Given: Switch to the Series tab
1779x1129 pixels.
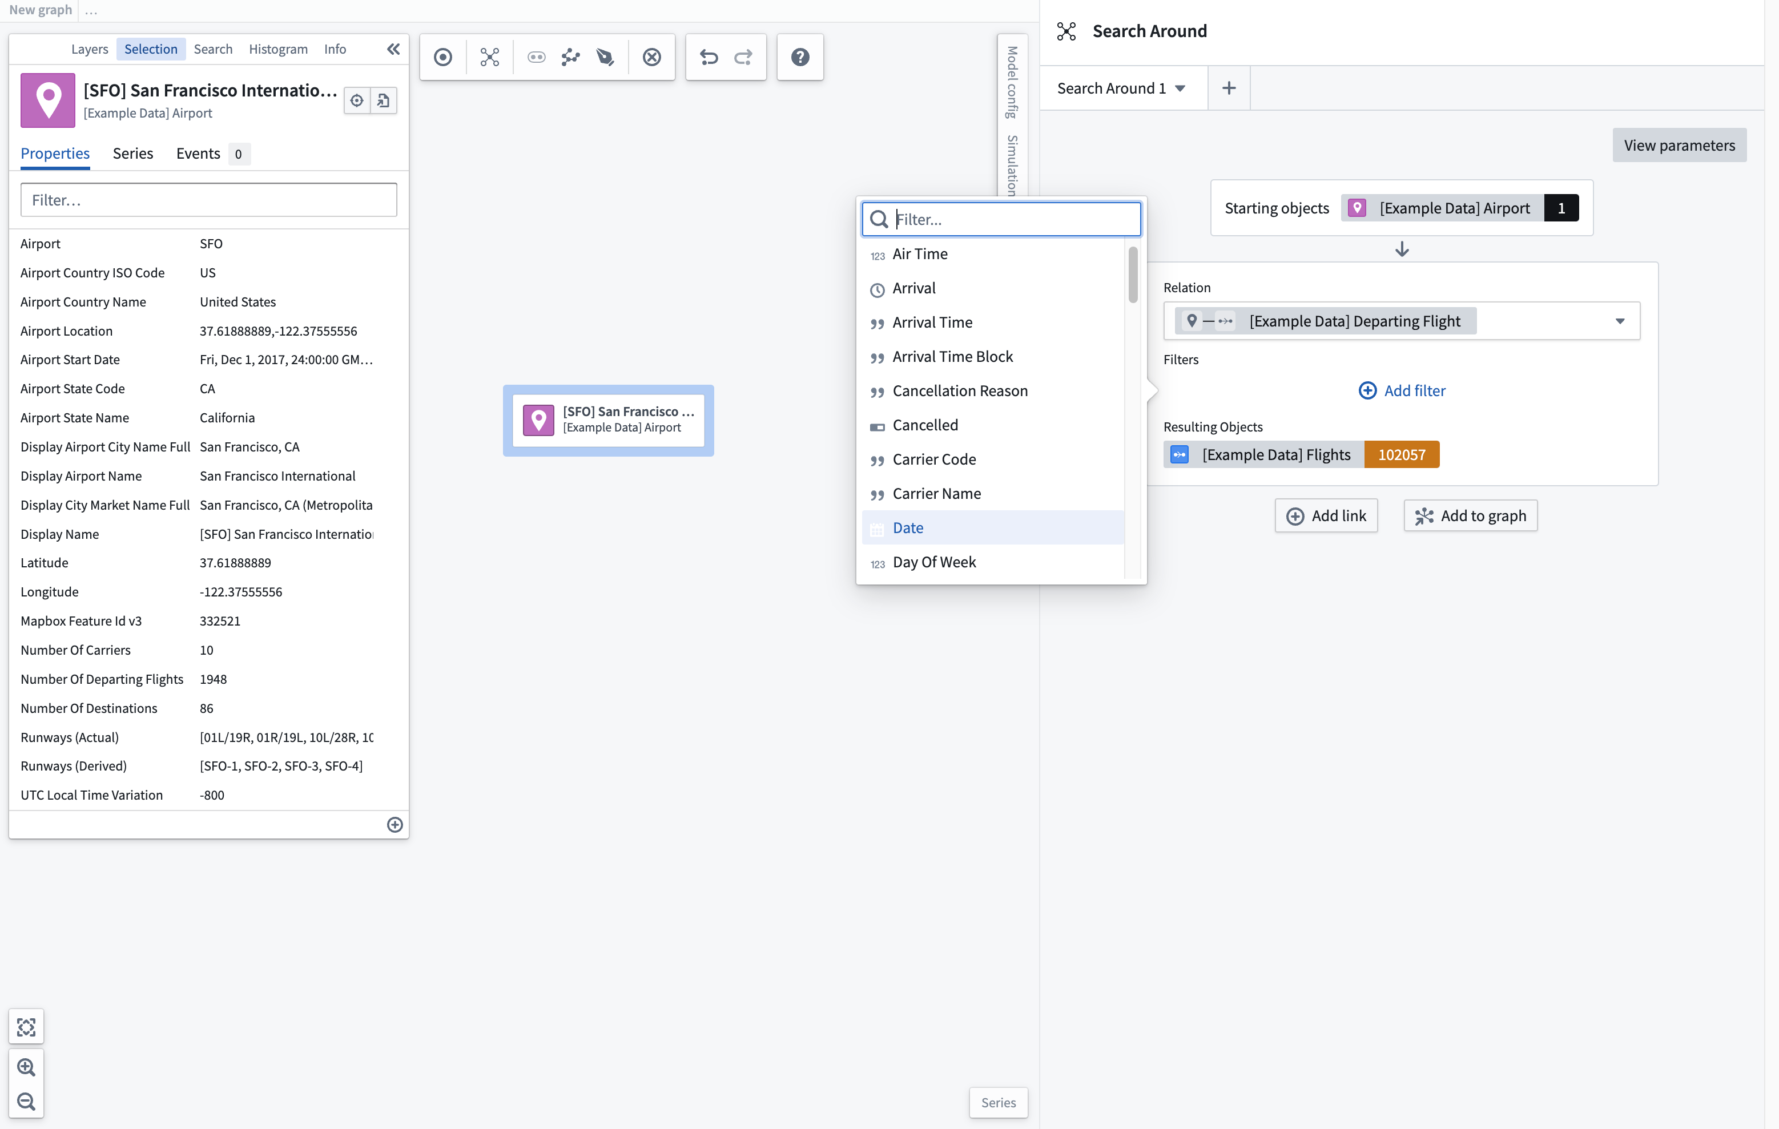Looking at the screenshot, I should (132, 152).
